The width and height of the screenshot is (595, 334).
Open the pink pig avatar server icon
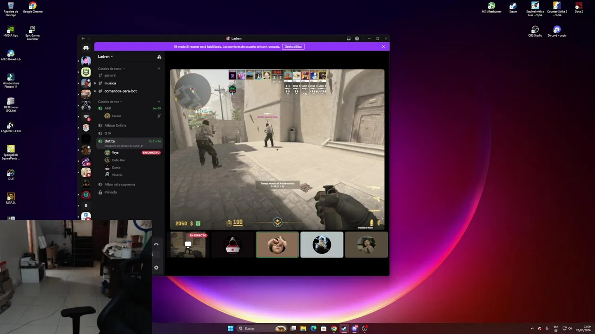(86, 61)
